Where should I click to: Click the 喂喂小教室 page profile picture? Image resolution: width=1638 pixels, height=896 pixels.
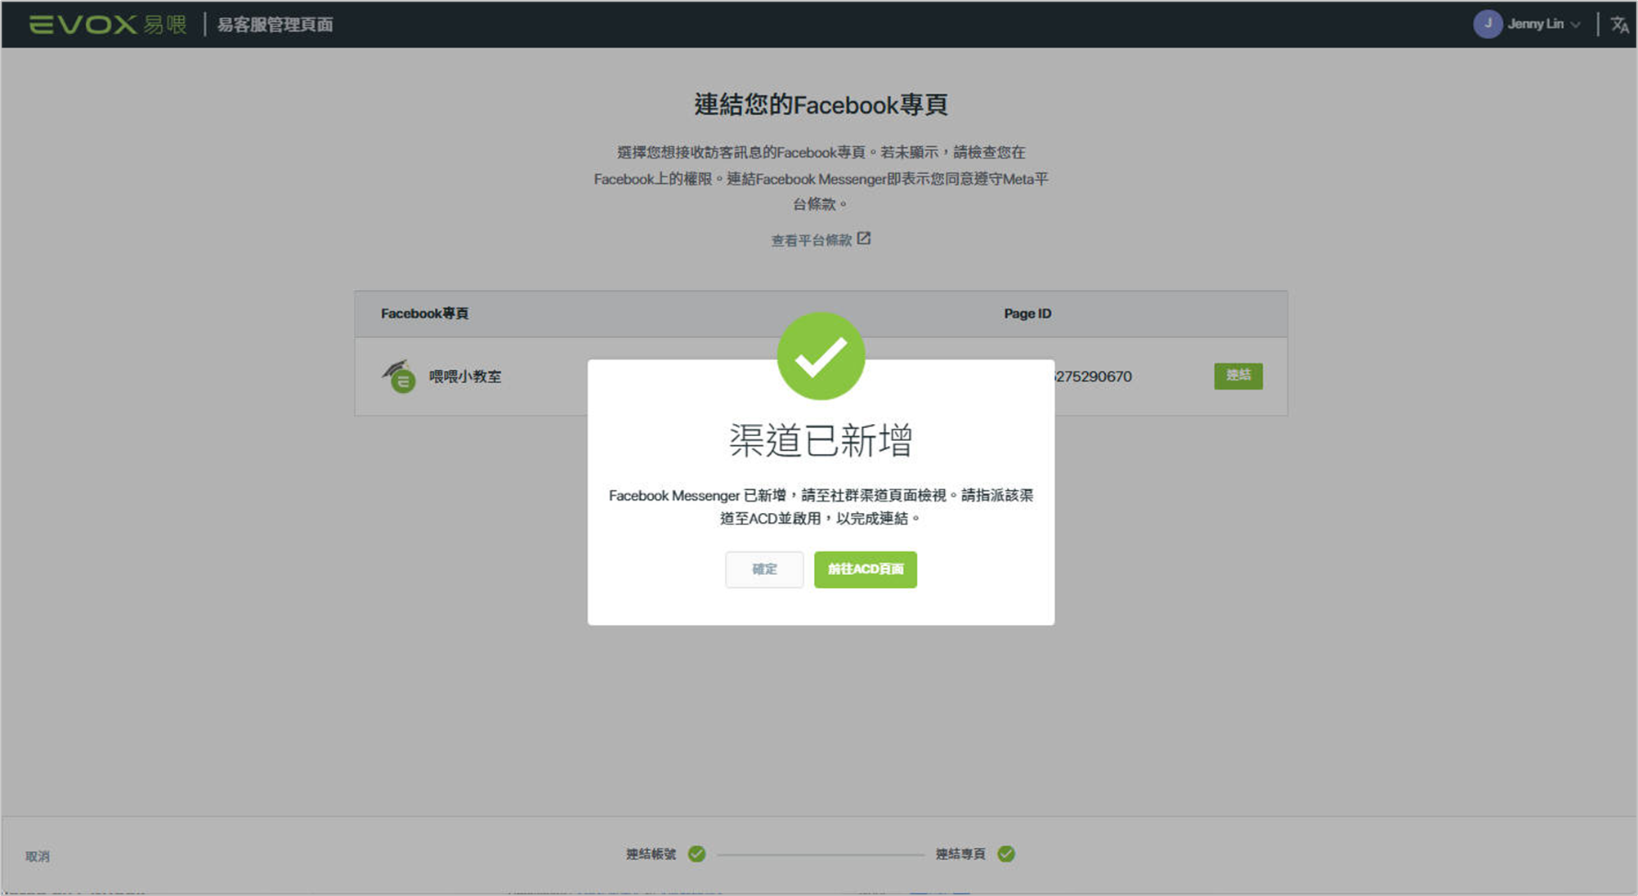[399, 377]
